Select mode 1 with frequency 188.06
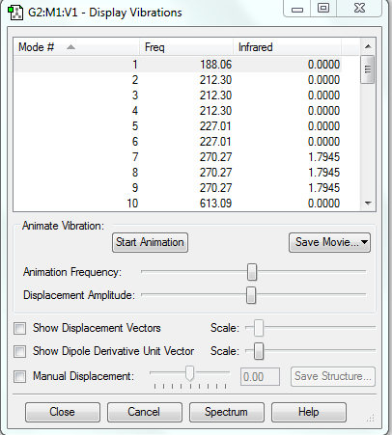The image size is (392, 435). tap(178, 65)
